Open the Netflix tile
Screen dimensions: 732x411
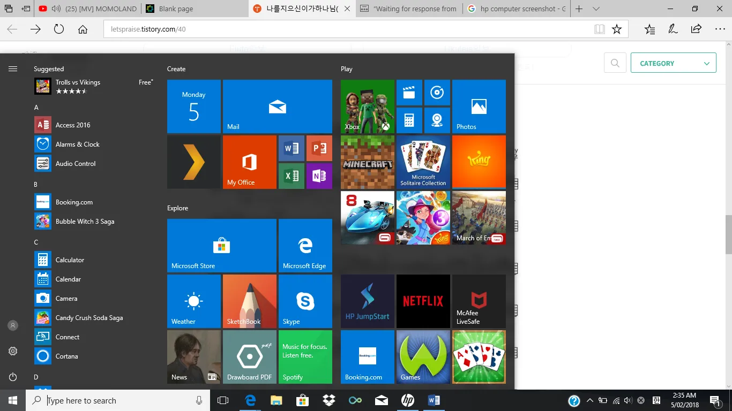point(423,301)
